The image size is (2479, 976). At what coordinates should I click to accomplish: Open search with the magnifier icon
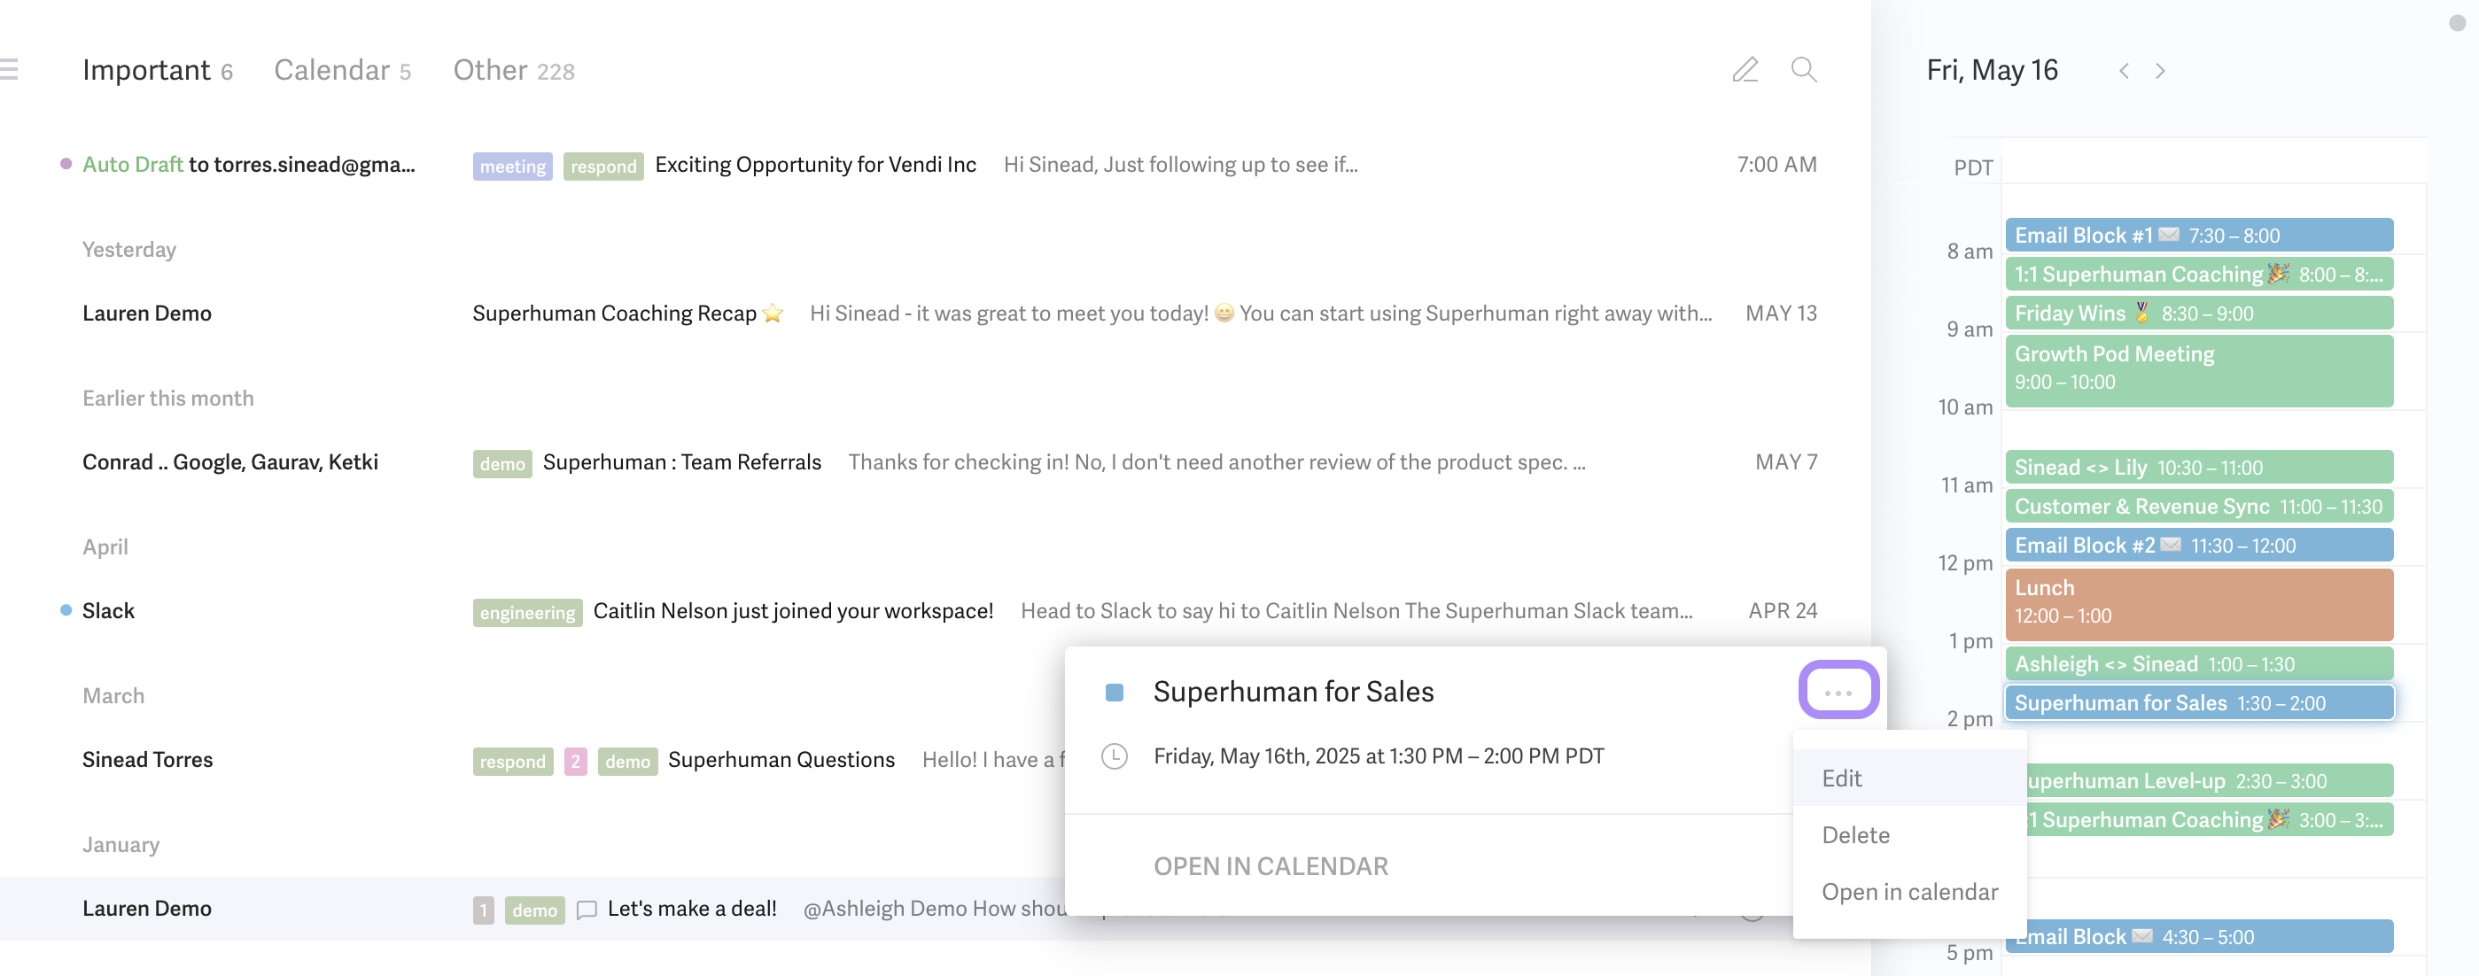coord(1804,69)
